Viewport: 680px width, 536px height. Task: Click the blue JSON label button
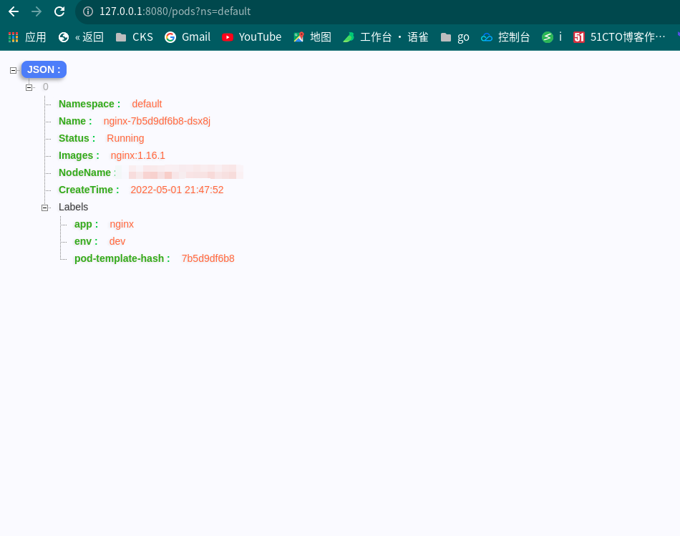click(44, 69)
